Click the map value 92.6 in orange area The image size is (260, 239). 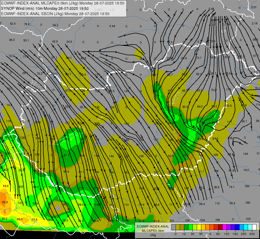(x=5, y=202)
